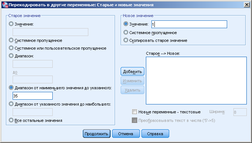Select 'Системное пропущенное' under old value
The width and height of the screenshot is (252, 143).
pyautogui.click(x=11, y=40)
